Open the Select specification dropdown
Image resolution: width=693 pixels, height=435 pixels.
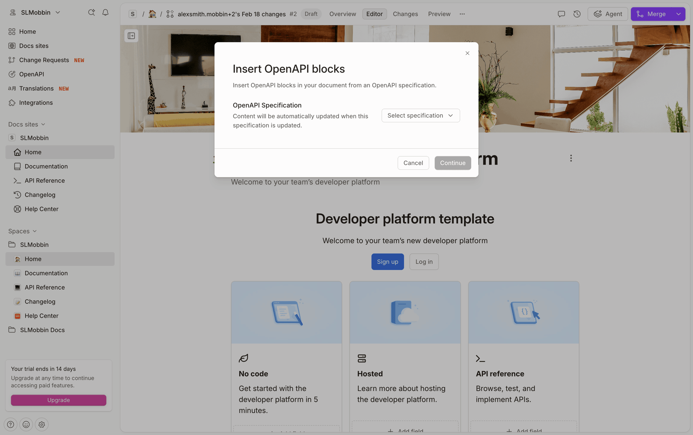coord(420,116)
